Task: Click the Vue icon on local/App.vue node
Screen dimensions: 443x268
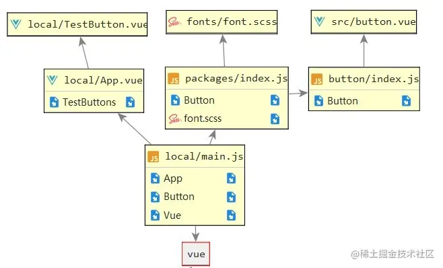Action: click(x=53, y=80)
